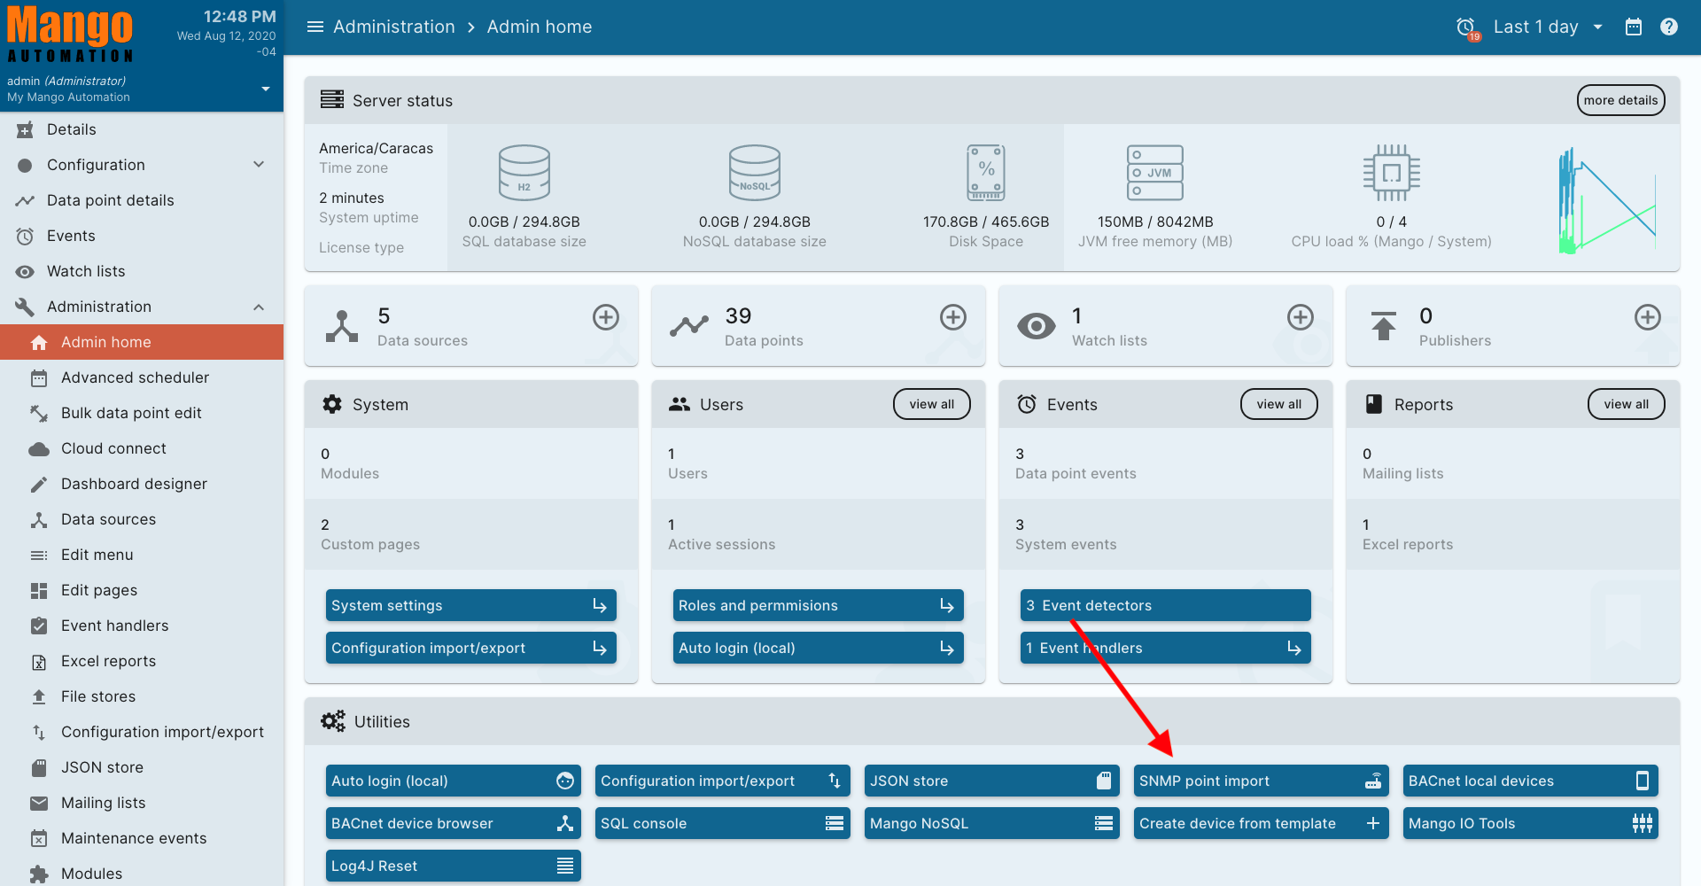Viewport: 1701px width, 886px height.
Task: Open Edit pages in sidebar
Action: tap(142, 590)
